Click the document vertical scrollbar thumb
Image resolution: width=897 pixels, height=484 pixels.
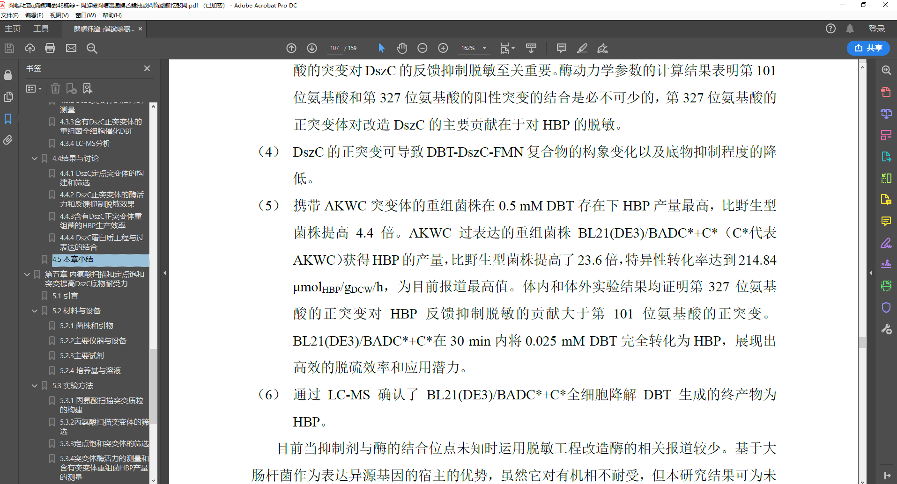pyautogui.click(x=862, y=342)
